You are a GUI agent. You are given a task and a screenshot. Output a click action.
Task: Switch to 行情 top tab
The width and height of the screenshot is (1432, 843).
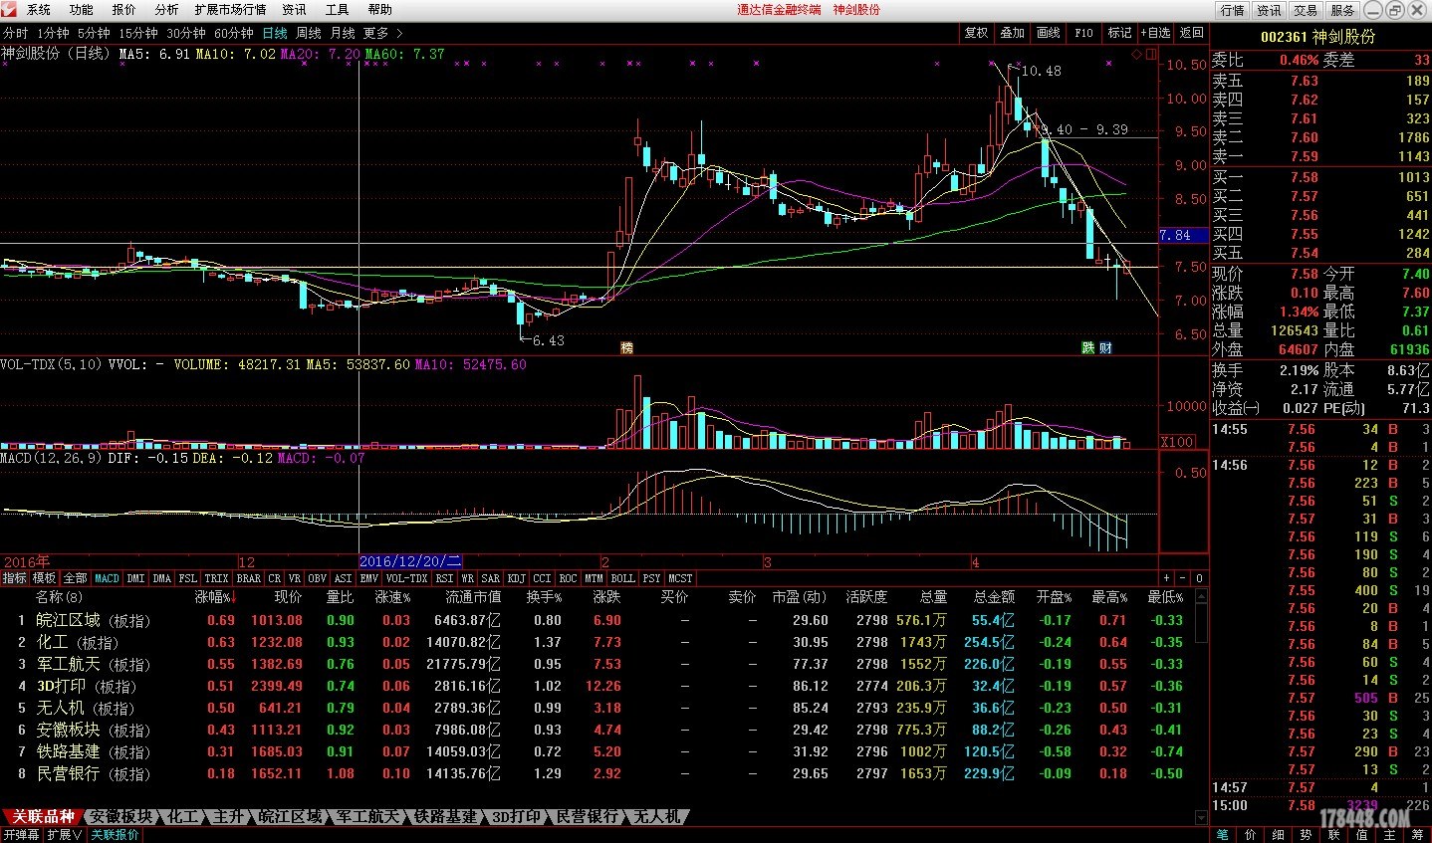pos(1233,10)
